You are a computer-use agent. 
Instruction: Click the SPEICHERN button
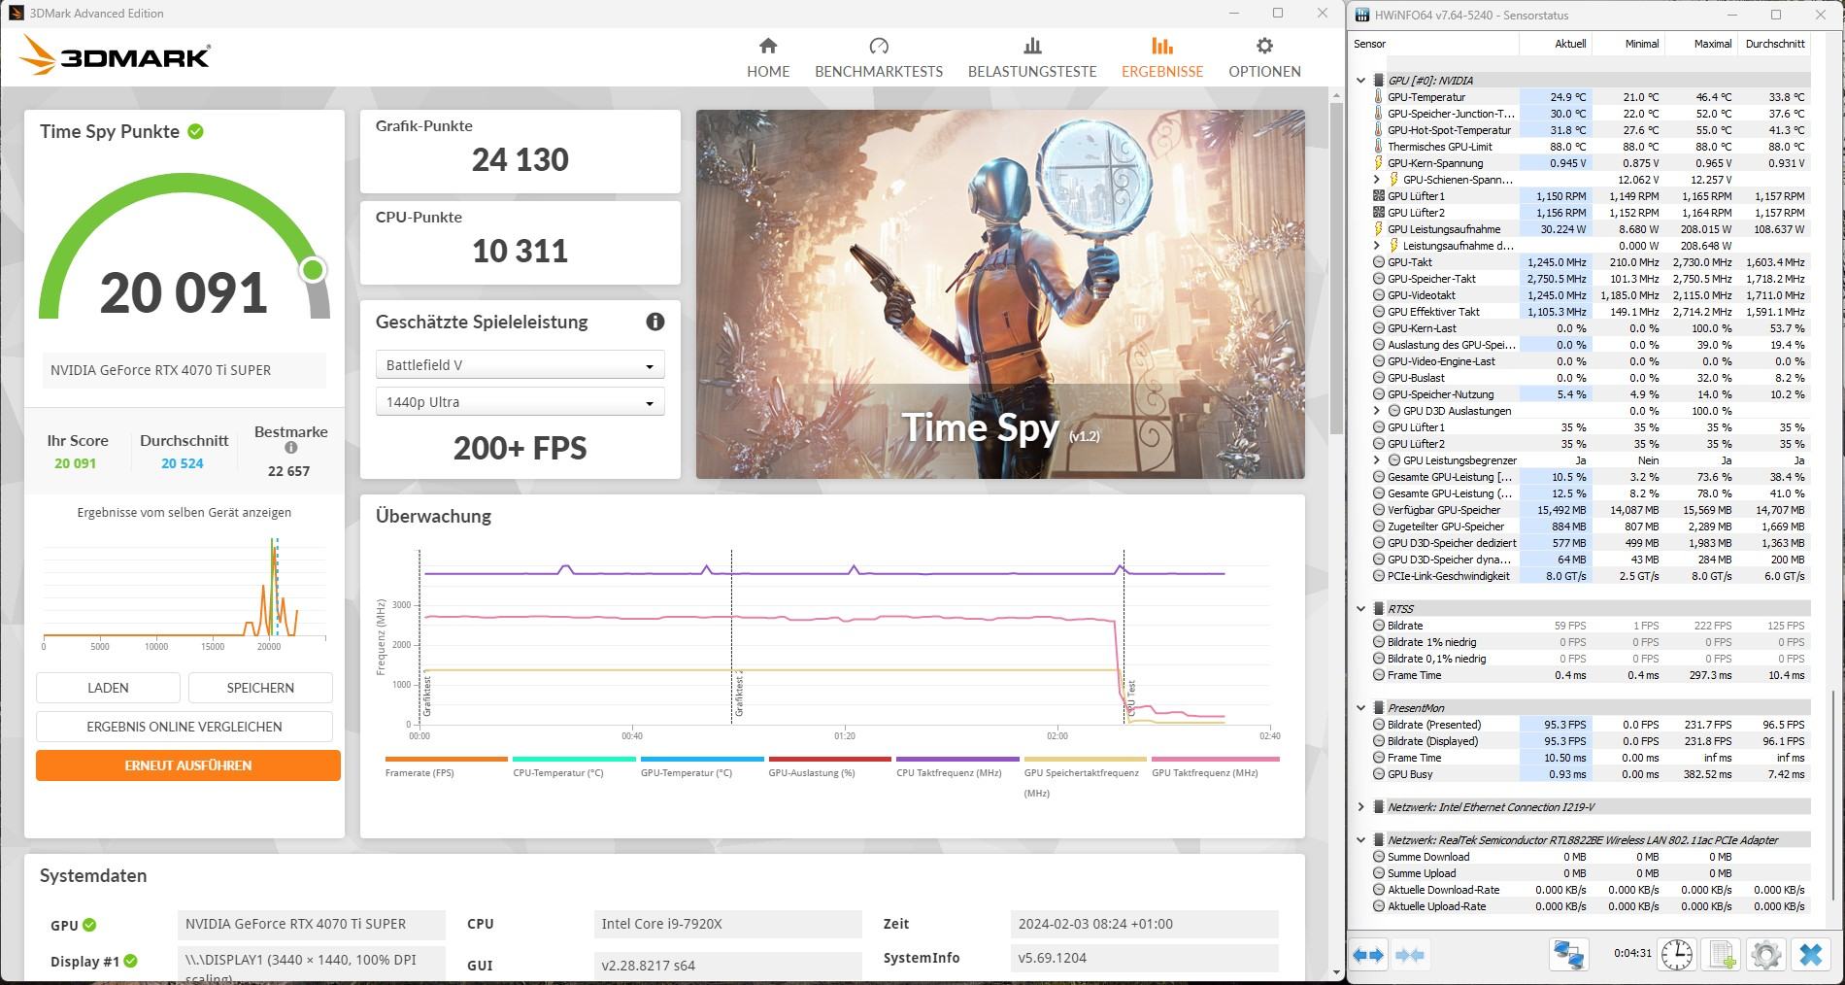click(x=260, y=688)
